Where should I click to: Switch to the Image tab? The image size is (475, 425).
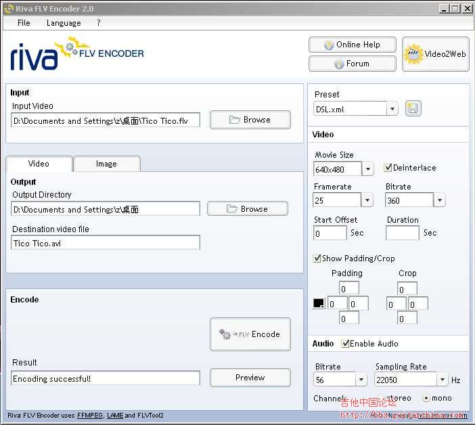pos(106,164)
